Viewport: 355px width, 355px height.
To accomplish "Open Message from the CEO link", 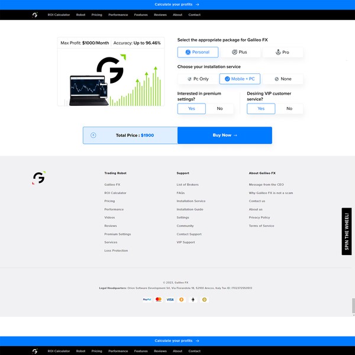I will pyautogui.click(x=266, y=185).
